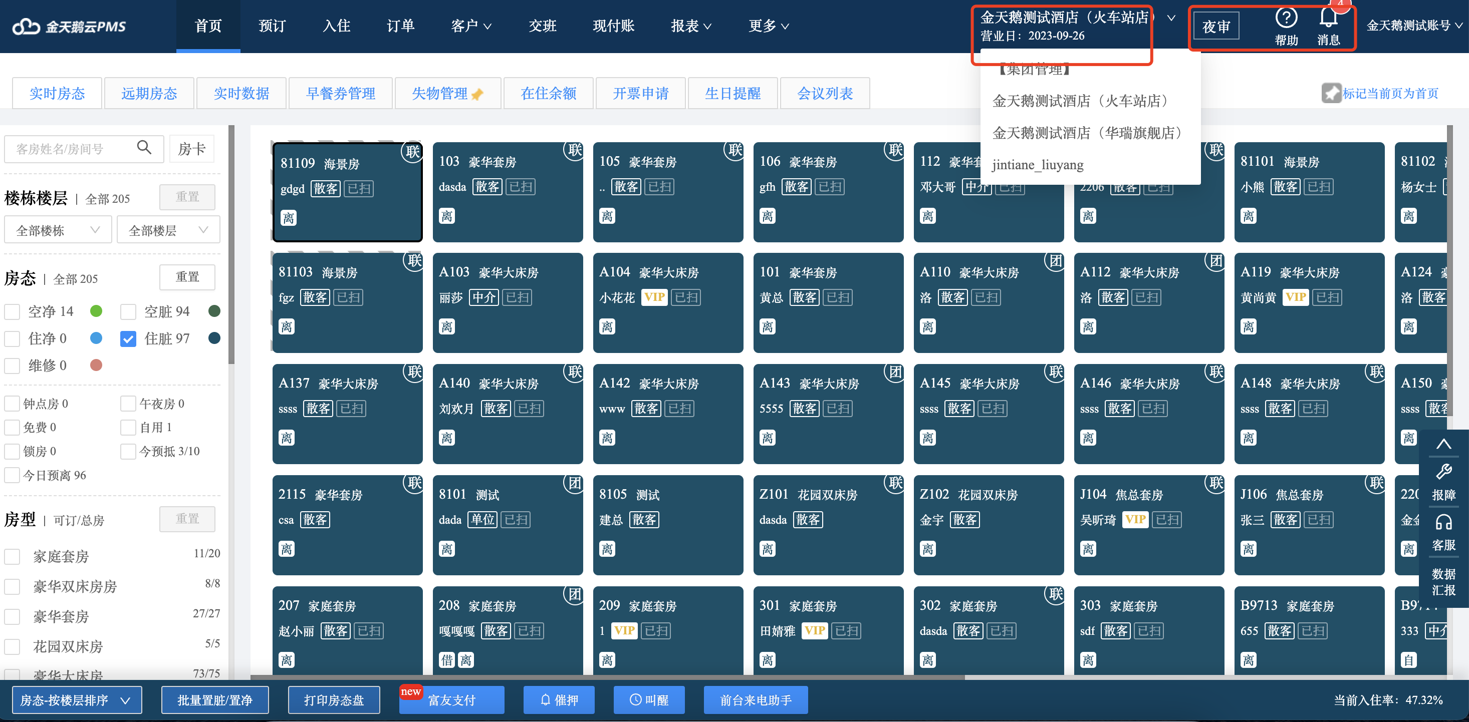This screenshot has width=1469, height=722.
Task: Switch to the 远期房态 tab
Action: click(149, 94)
